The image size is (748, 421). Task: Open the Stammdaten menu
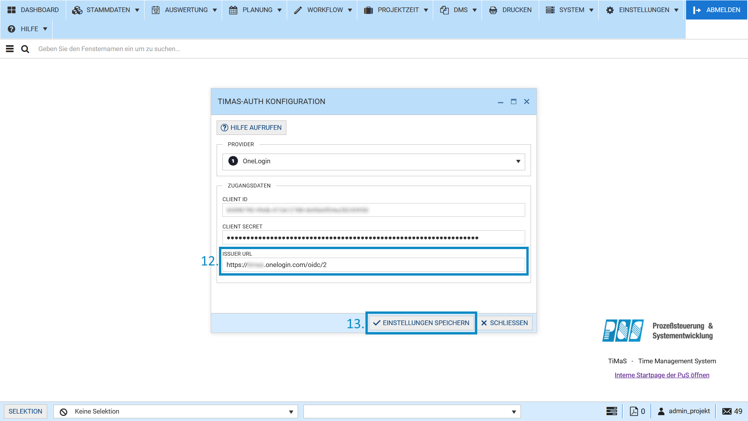105,10
